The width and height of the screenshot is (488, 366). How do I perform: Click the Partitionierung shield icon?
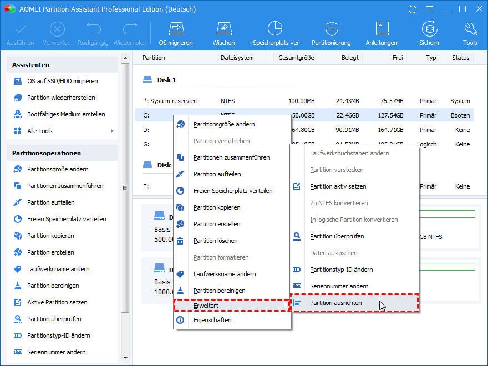(332, 29)
